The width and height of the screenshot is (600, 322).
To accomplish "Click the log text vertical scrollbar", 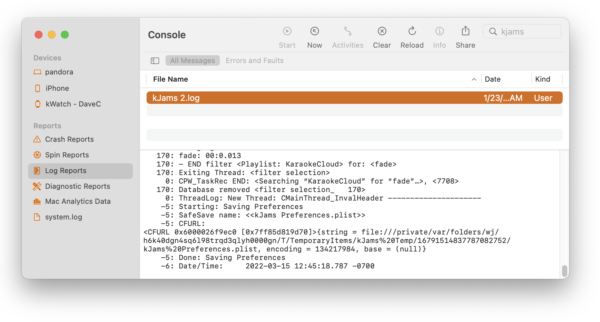I will tap(564, 271).
